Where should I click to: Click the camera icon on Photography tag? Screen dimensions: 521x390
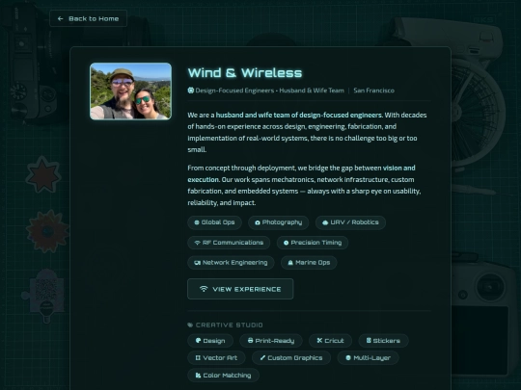coord(258,222)
